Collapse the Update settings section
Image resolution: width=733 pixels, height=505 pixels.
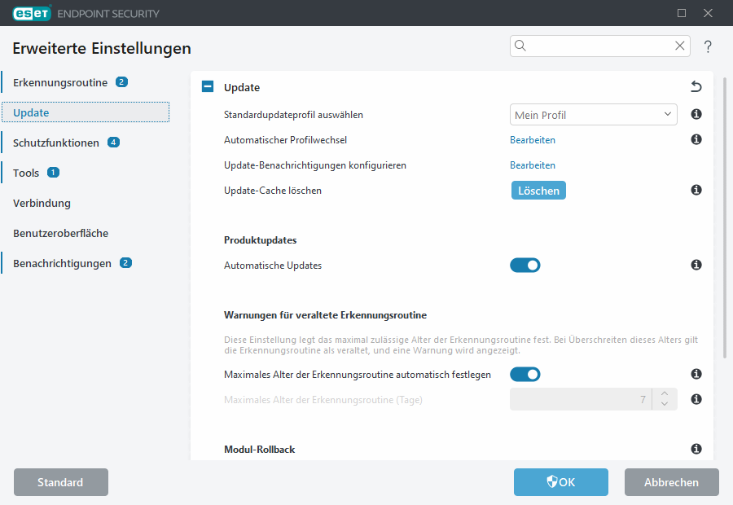207,86
